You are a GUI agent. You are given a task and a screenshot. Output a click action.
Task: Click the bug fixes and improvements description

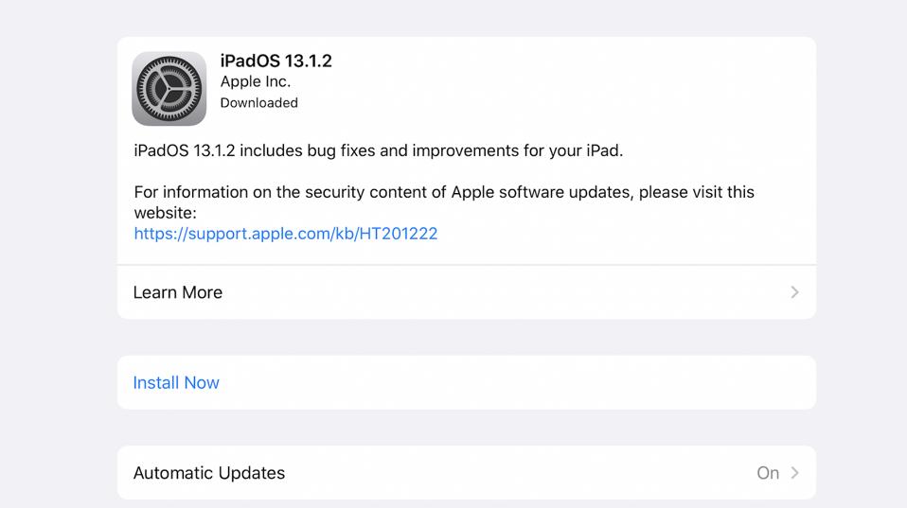379,150
